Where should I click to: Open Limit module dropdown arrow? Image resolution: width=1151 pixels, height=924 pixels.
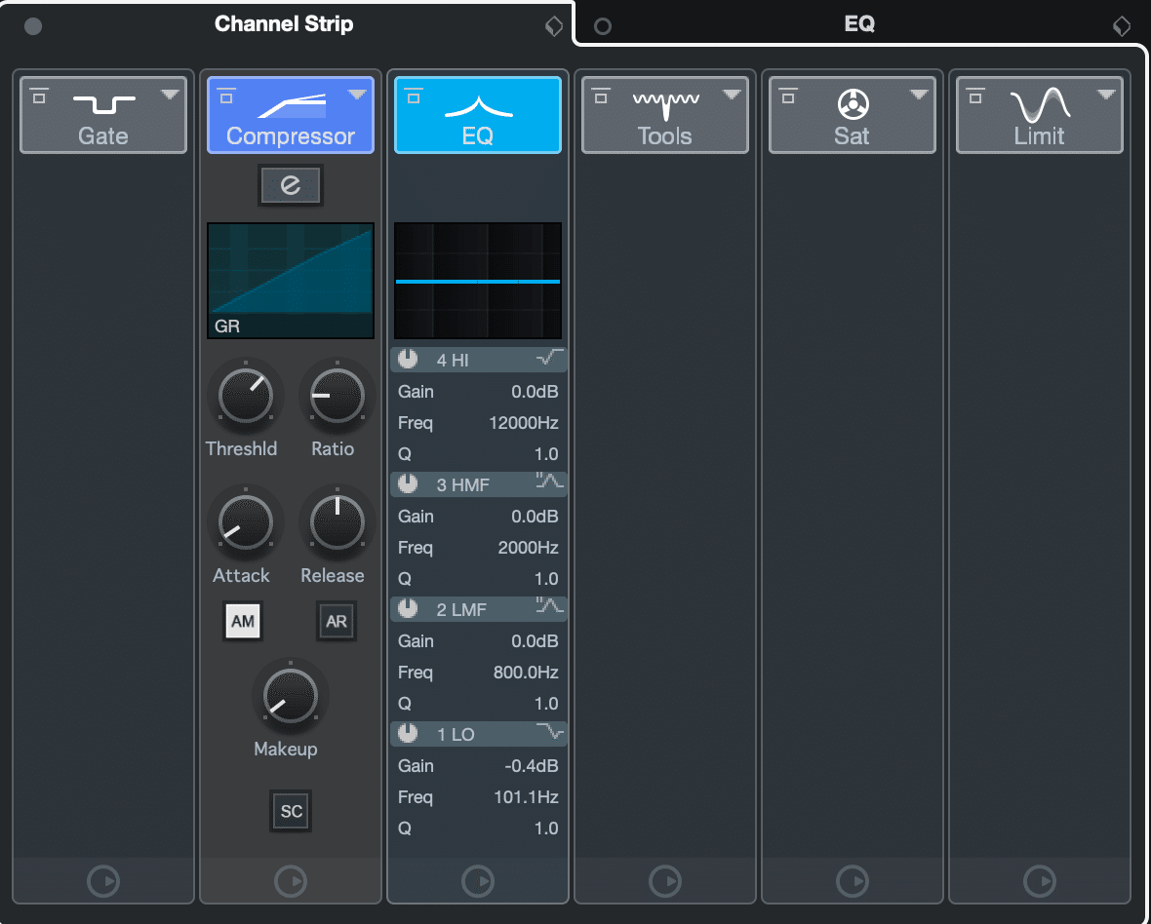(1106, 95)
